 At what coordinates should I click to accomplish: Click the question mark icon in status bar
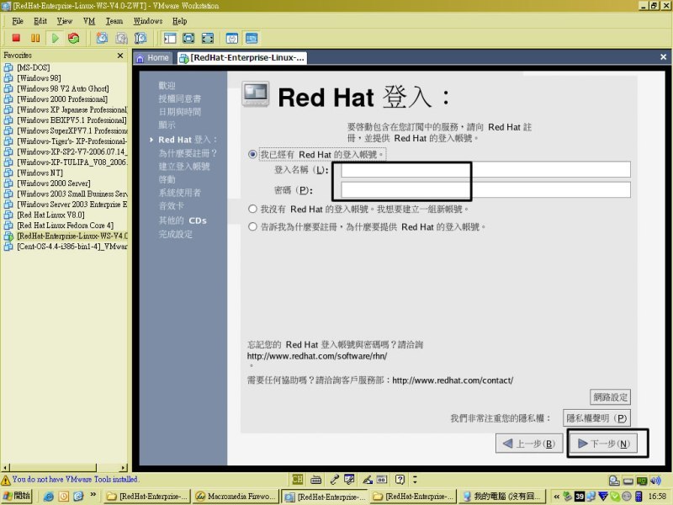pos(400,479)
